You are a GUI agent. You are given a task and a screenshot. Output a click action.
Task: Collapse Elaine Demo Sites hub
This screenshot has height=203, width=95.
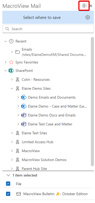(x=12, y=89)
